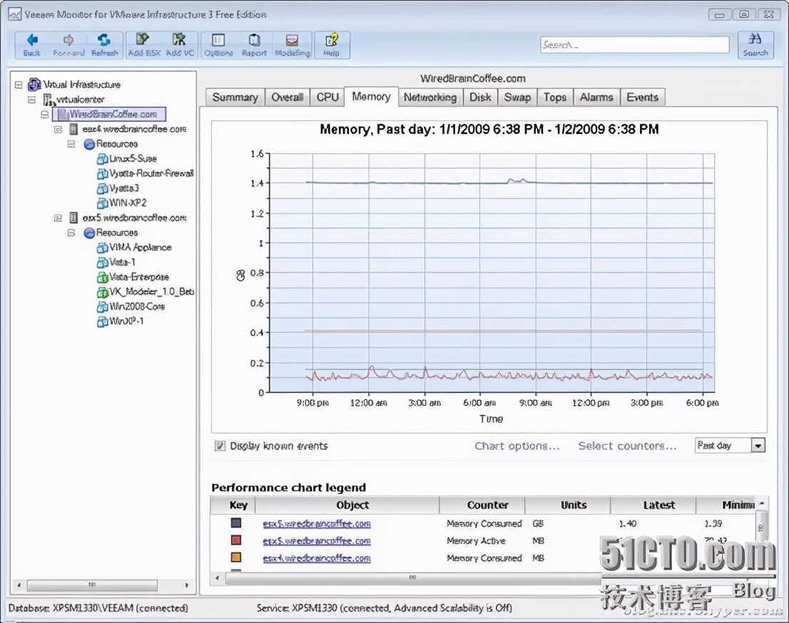Go back with the Back arrow
This screenshot has height=623, width=789.
[32, 40]
